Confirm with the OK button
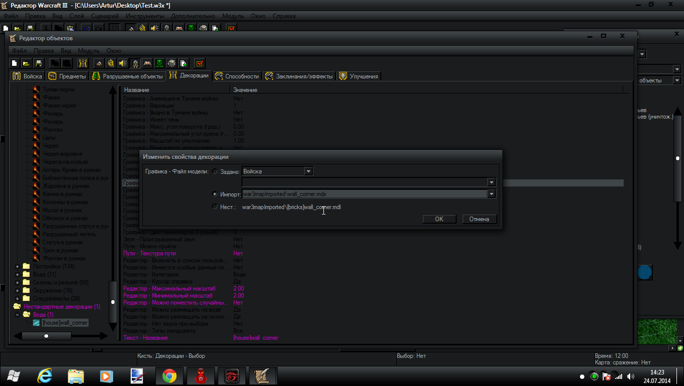This screenshot has height=386, width=684. coord(439,219)
